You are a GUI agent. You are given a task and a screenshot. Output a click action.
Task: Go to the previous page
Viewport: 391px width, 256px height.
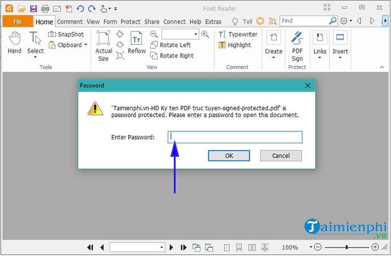tap(102, 247)
